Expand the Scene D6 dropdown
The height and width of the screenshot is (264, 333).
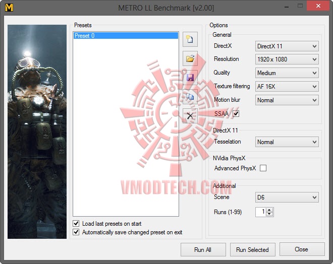pos(287,197)
